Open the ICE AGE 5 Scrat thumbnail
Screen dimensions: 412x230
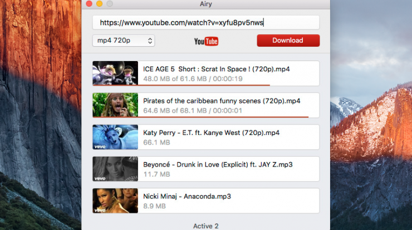[115, 73]
